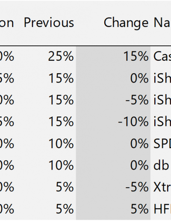The height and width of the screenshot is (221, 171).
Task: Select the name cell starting with db
Action: pyautogui.click(x=162, y=165)
